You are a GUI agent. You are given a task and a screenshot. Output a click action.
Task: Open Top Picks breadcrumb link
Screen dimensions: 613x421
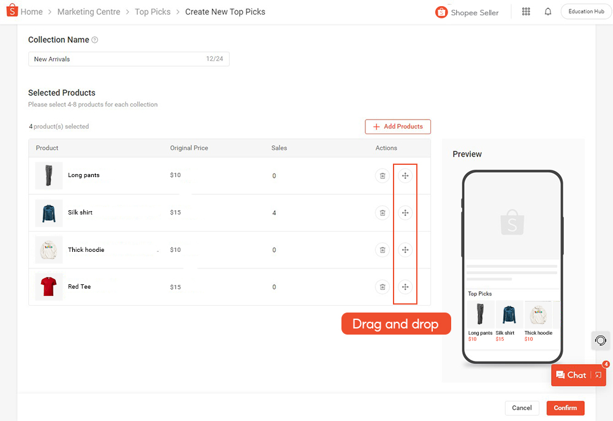tap(153, 12)
